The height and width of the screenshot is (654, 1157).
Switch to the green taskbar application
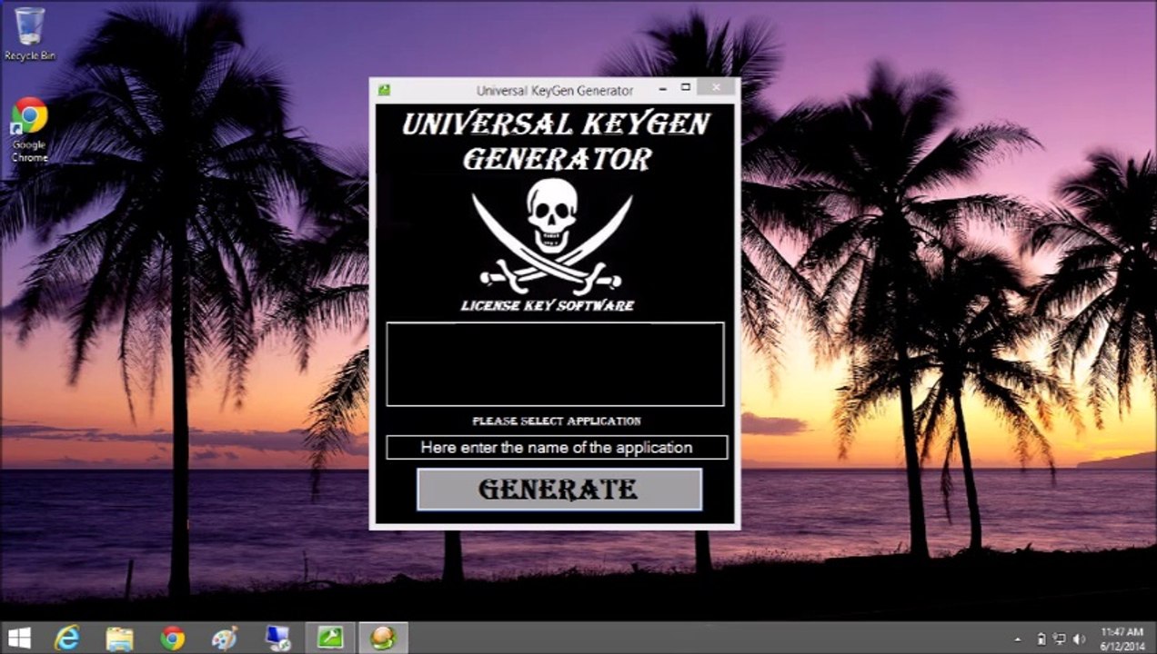pyautogui.click(x=330, y=639)
